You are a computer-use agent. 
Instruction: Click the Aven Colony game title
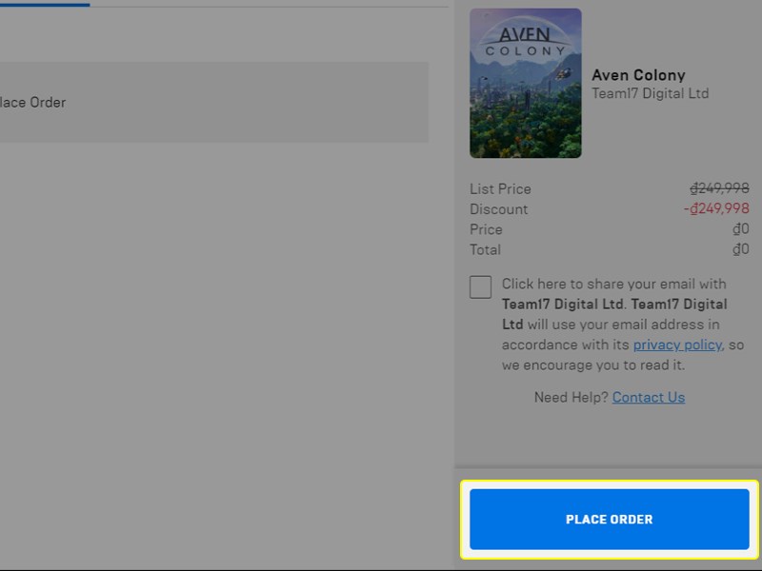[638, 75]
